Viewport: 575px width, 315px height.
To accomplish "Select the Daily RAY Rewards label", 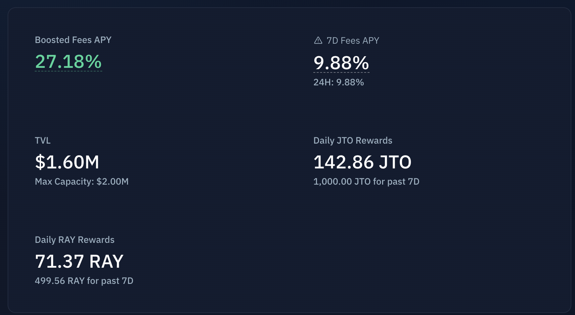I will click(x=75, y=240).
